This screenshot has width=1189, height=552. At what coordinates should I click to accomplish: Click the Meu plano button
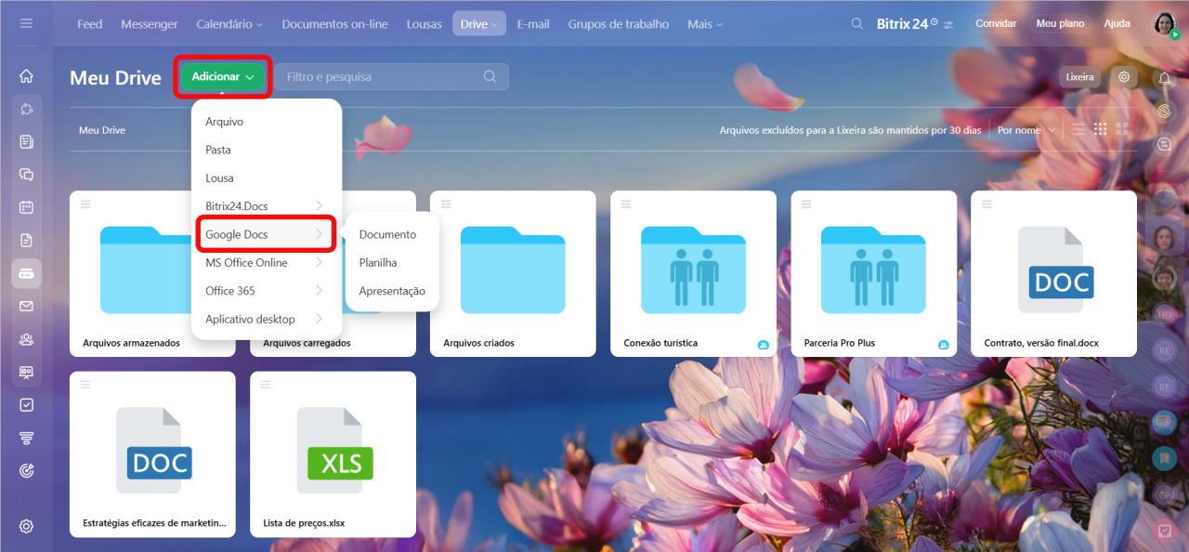pyautogui.click(x=1059, y=24)
